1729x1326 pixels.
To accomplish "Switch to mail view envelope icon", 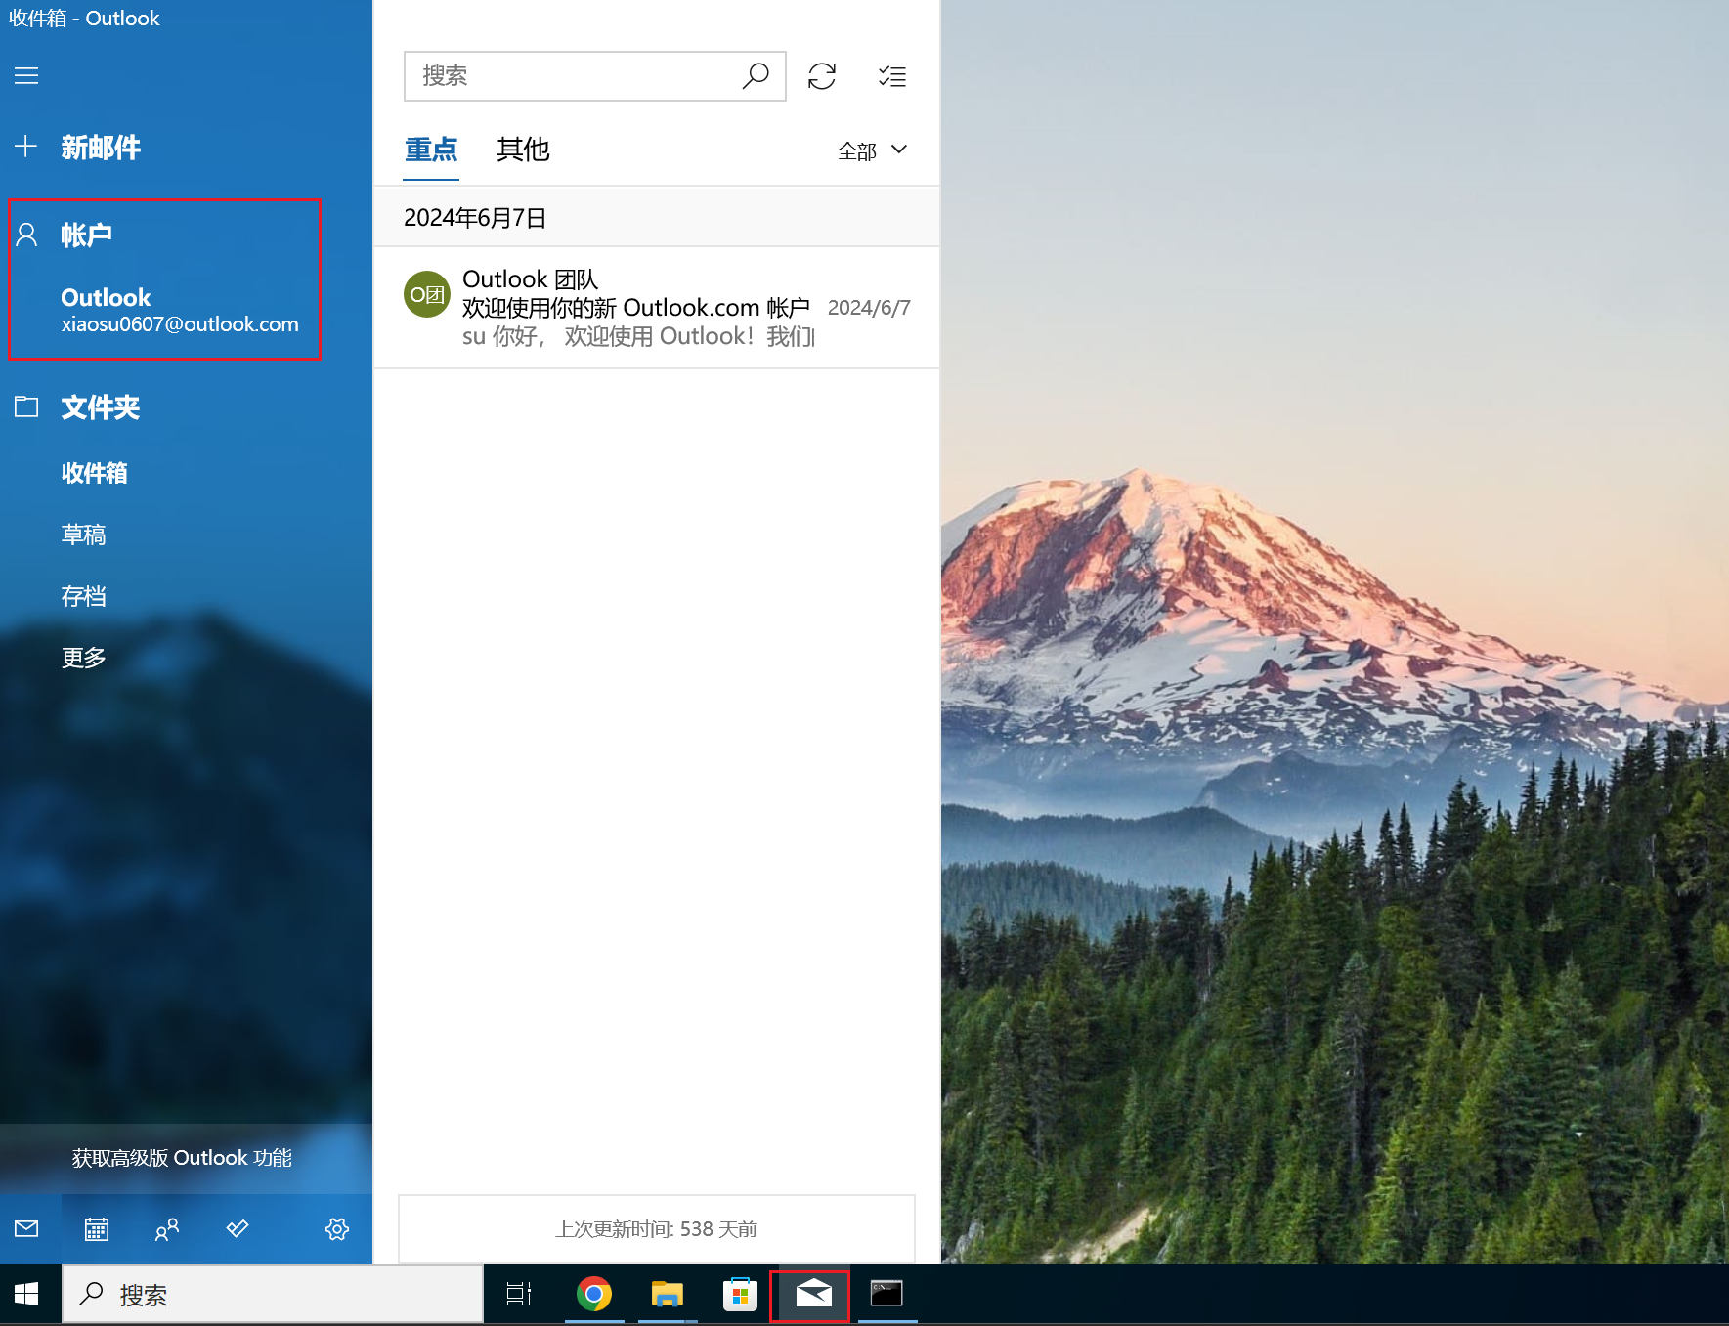I will [x=26, y=1229].
